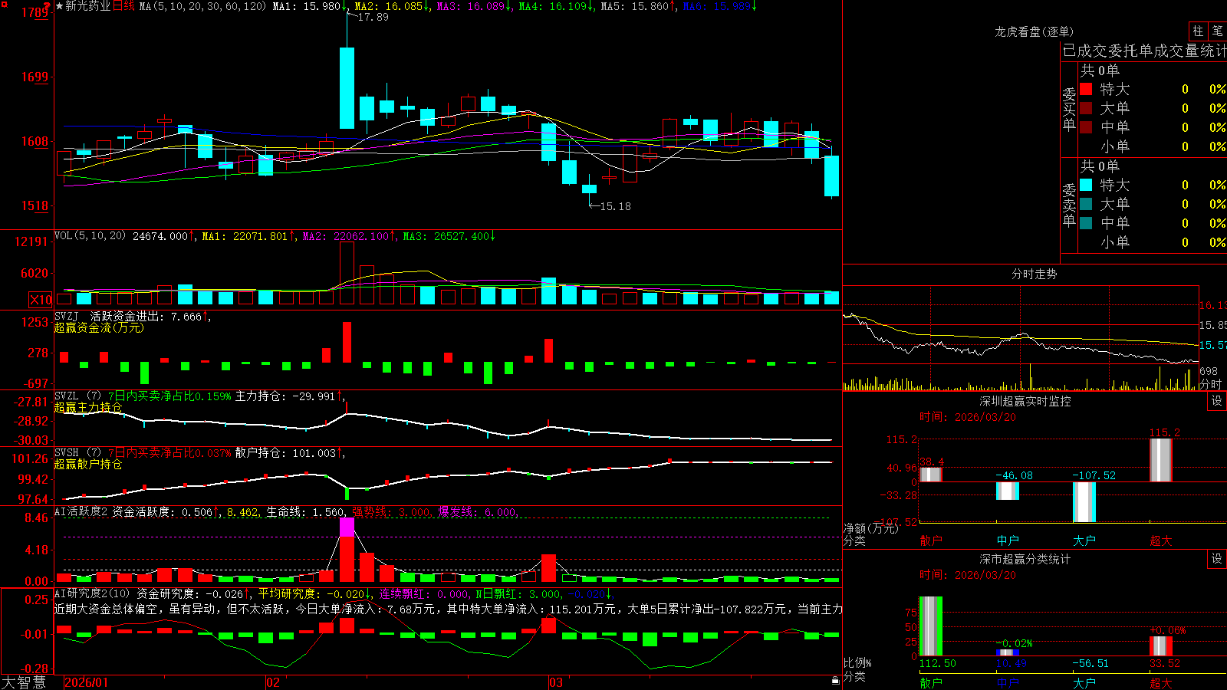Click the yellow 超赢散户持仓 label
Viewport: 1227px width, 690px height.
click(88, 464)
